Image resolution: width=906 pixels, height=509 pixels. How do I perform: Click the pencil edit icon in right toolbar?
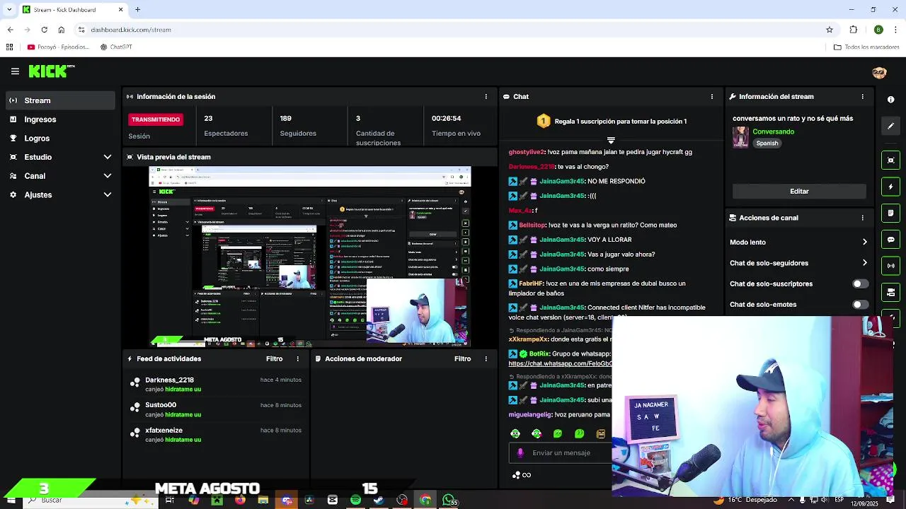(891, 126)
